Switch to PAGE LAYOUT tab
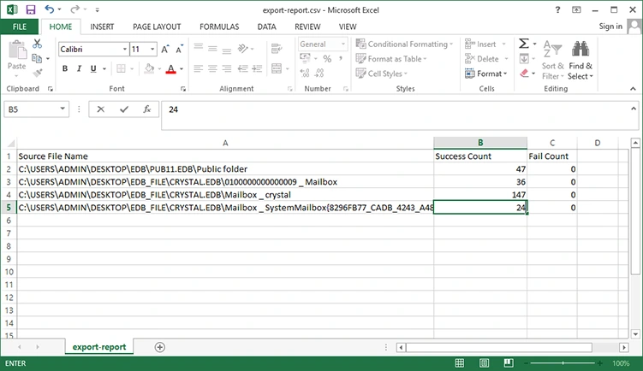This screenshot has height=371, width=643. (157, 27)
